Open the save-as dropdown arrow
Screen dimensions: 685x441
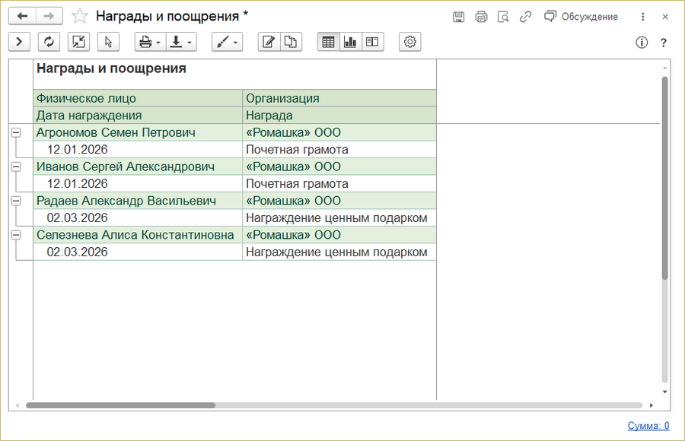(190, 43)
